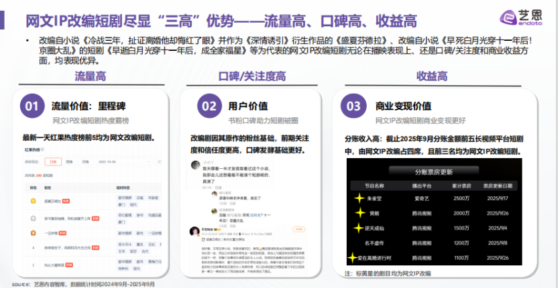Click the purple 02 circle badge
Viewport: 558px width, 288px height.
[x=209, y=106]
